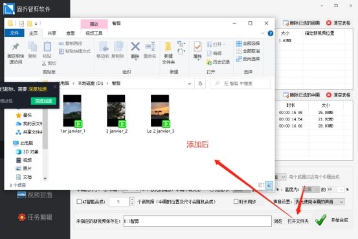358x239 pixels.
Task: Expand the address bar history dropdown
Action: [x=189, y=84]
